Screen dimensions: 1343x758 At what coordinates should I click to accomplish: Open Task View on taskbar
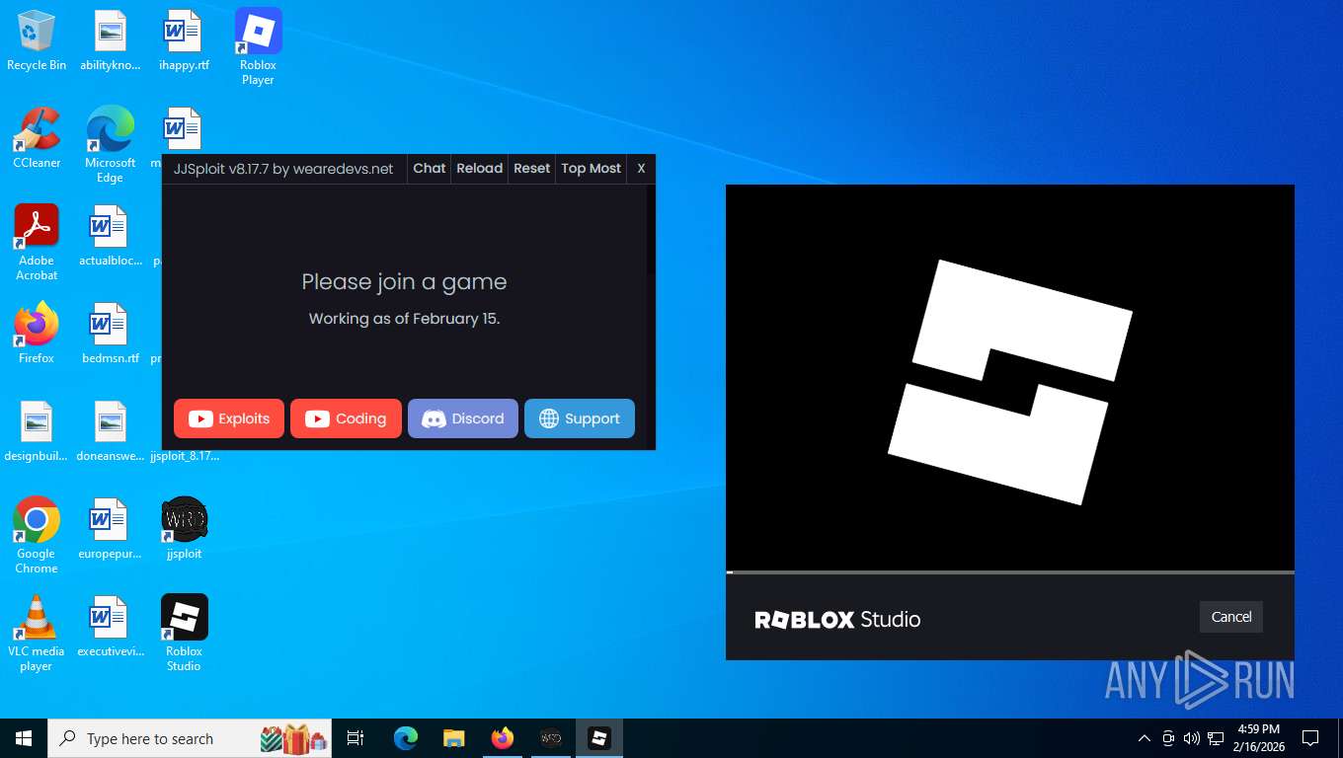point(355,738)
